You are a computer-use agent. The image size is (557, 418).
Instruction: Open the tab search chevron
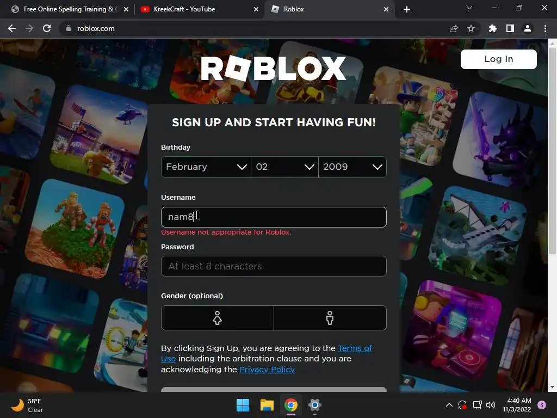(x=469, y=8)
